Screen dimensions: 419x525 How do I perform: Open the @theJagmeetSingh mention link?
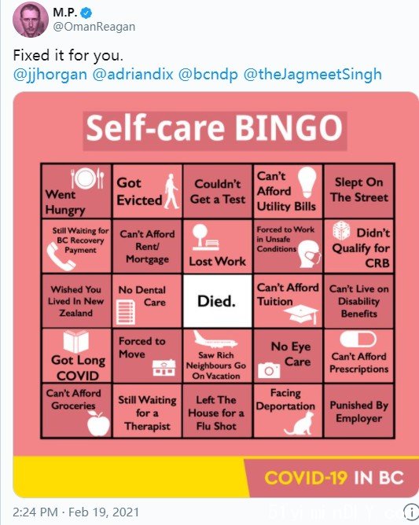pos(313,74)
